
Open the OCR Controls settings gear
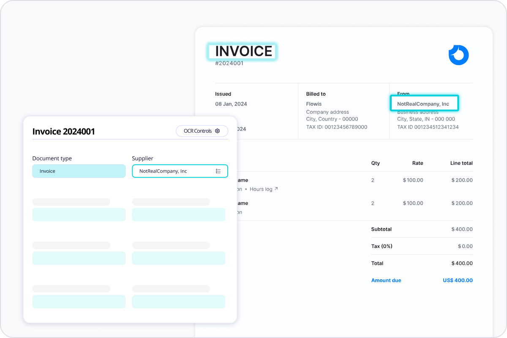point(218,131)
